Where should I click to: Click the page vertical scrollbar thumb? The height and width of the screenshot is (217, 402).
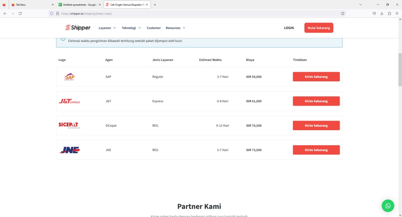pos(400,70)
